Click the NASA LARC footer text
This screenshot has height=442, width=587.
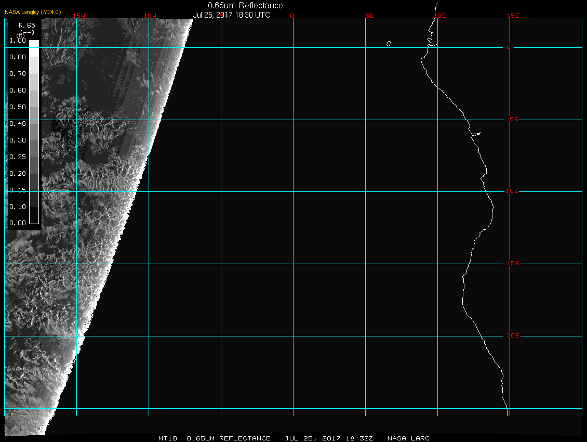[408, 438]
